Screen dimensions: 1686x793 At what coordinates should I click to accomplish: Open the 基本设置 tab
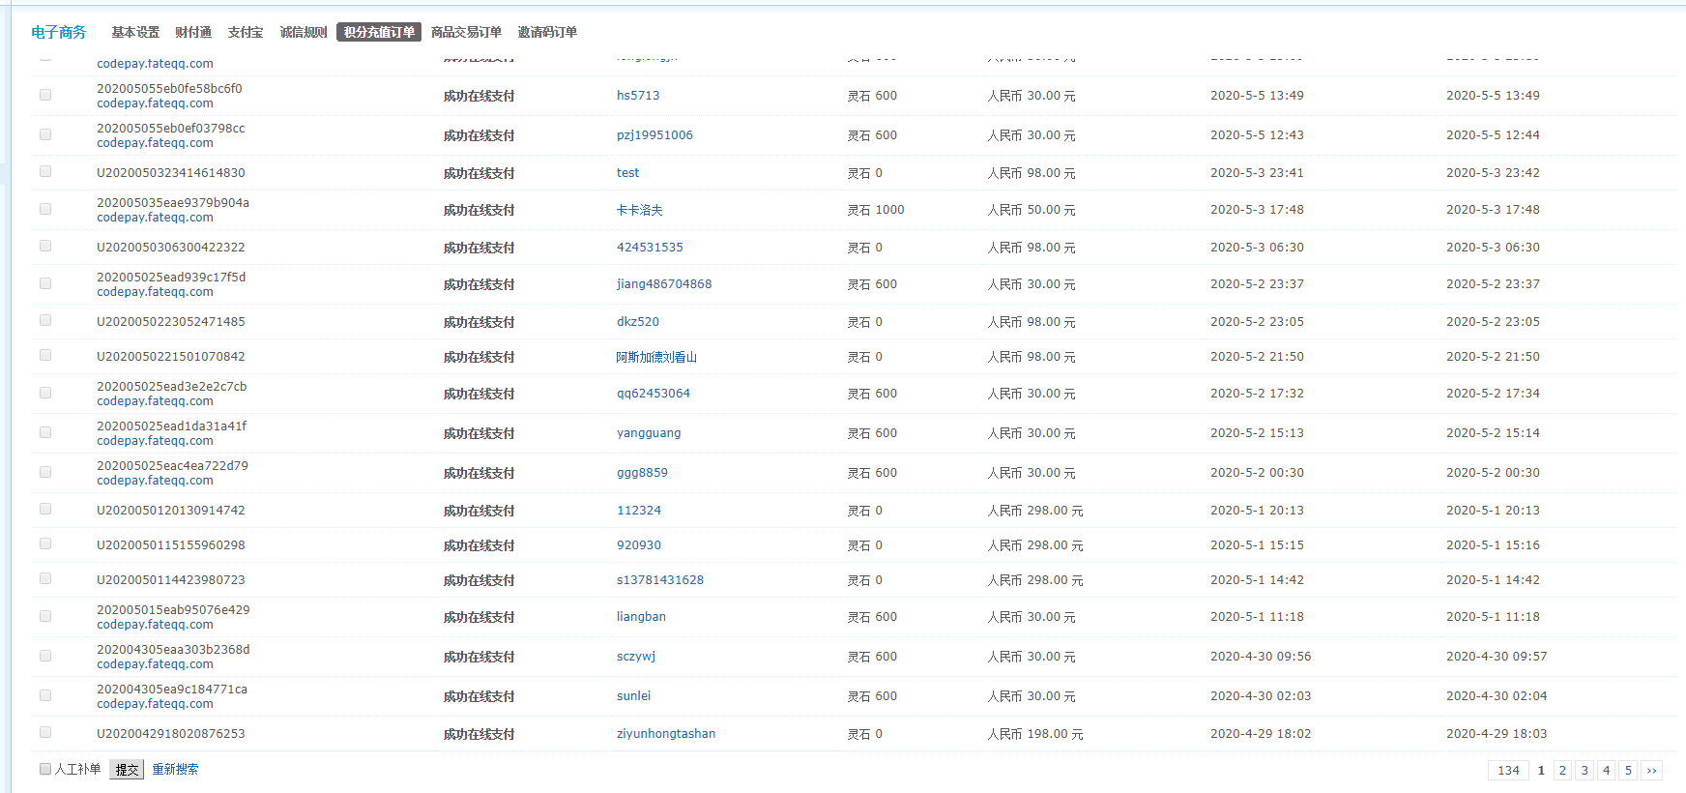pos(135,32)
